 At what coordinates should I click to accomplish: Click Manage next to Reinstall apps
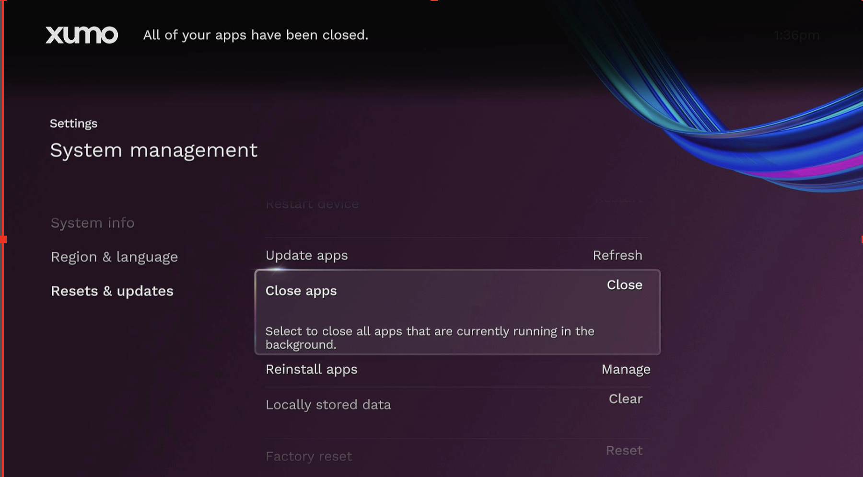[x=626, y=370]
